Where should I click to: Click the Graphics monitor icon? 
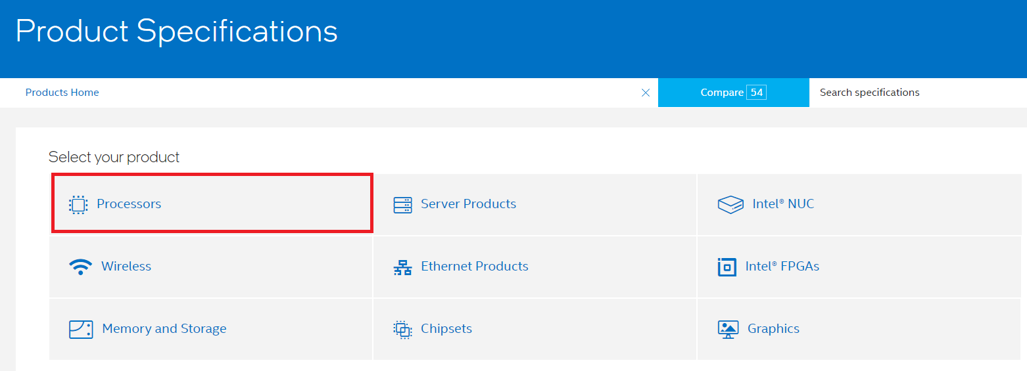click(x=728, y=329)
